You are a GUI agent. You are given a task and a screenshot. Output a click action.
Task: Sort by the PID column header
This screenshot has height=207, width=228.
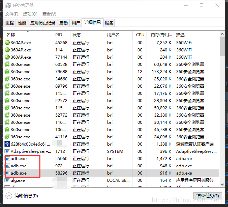tap(61, 35)
